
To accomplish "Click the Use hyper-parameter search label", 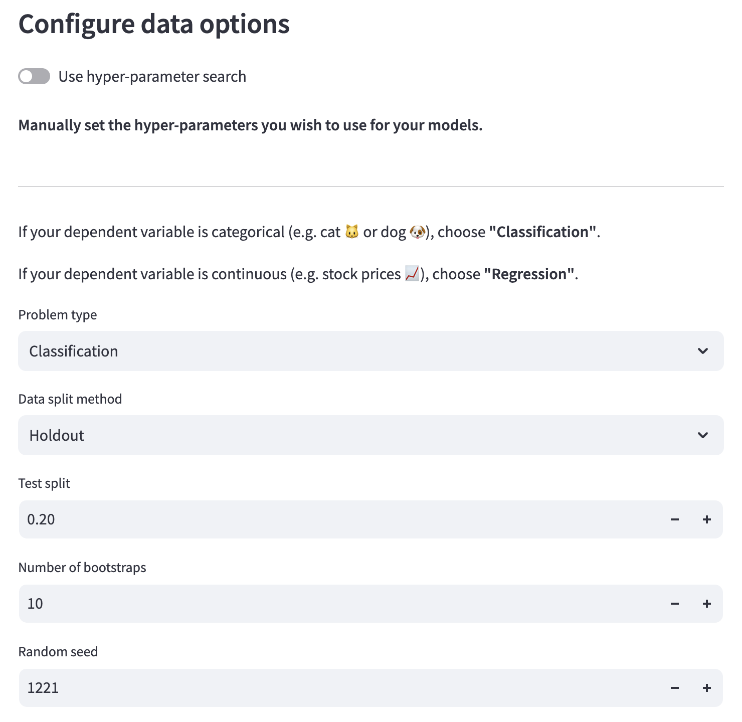I will [152, 76].
